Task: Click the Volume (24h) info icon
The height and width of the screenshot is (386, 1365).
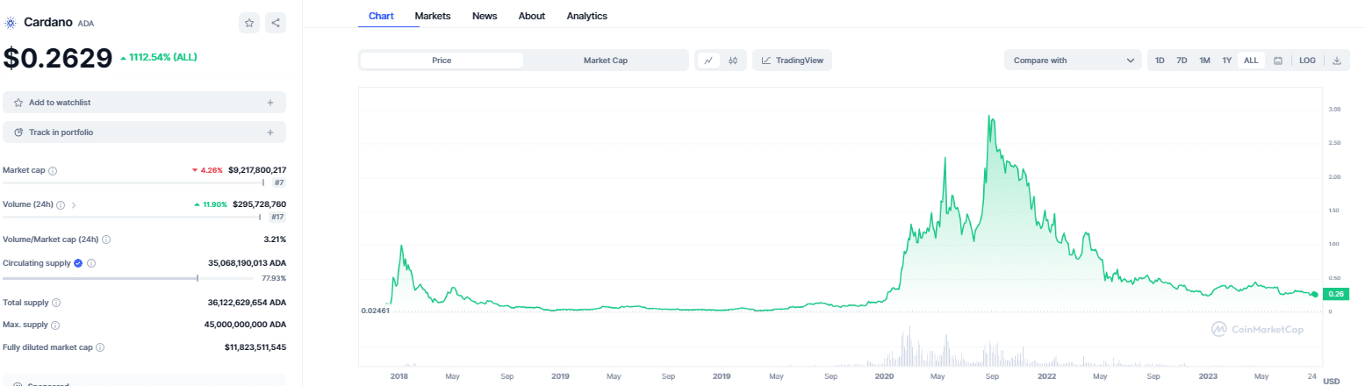Action: point(61,204)
